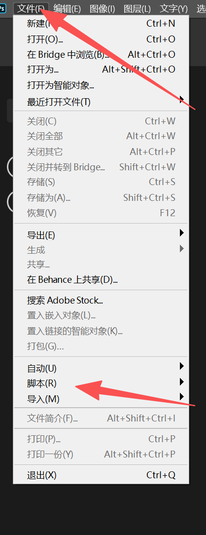Viewport: 206px width, 535px height.
Task: Select 搜索 Adobe Stock...
Action: coord(101,300)
